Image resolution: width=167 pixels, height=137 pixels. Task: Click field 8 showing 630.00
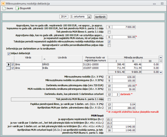[x=124, y=77]
